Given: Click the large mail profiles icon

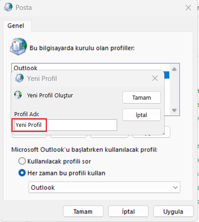Looking at the screenshot, I should (x=19, y=46).
